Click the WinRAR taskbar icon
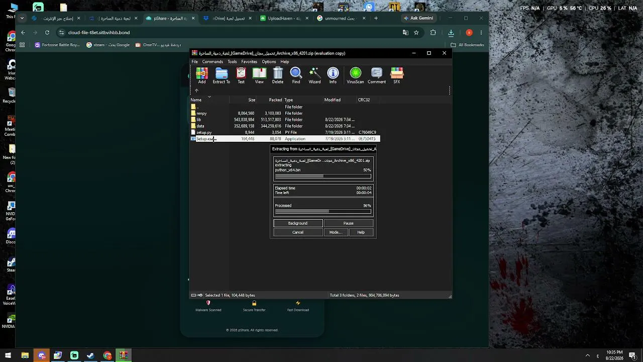643x362 pixels. coord(123,355)
